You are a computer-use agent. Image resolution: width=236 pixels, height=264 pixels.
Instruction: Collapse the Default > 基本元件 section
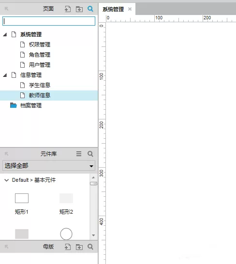pos(6,180)
